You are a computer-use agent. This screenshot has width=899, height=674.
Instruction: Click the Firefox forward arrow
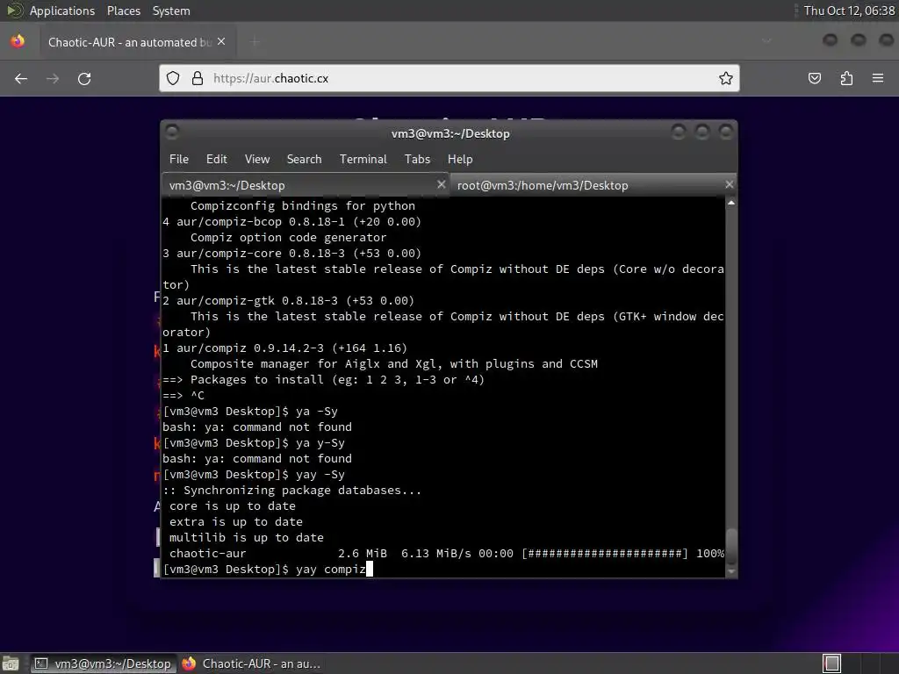click(53, 78)
